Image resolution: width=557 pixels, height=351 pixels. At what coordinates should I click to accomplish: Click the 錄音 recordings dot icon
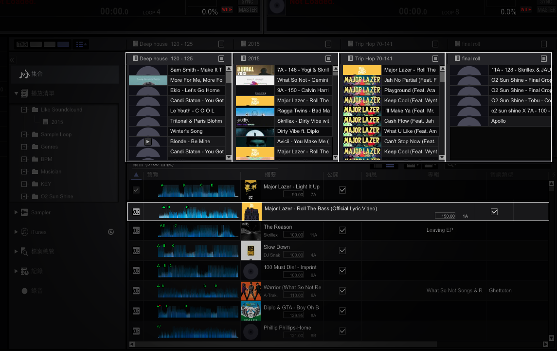[24, 291]
